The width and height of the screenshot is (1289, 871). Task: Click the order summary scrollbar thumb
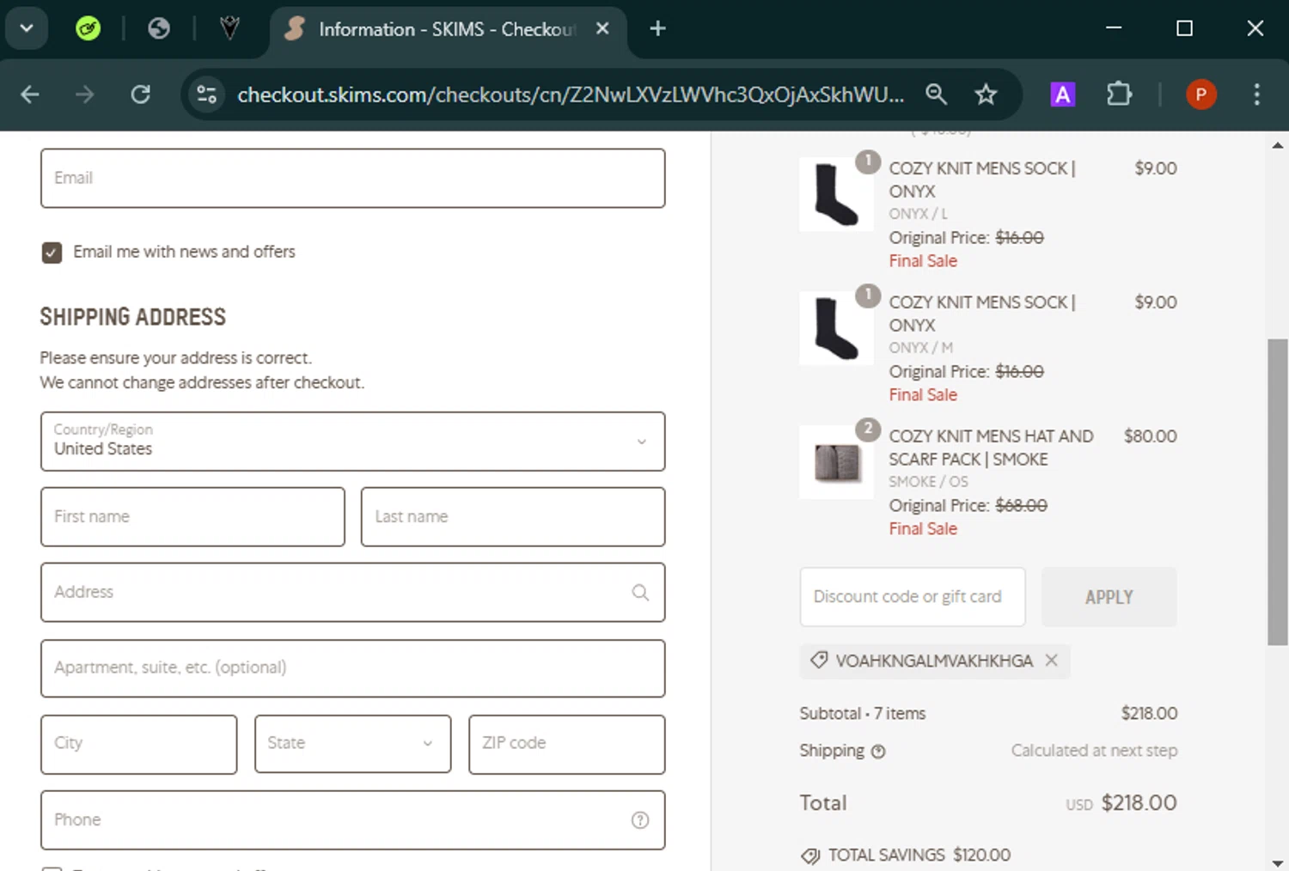[x=1278, y=491]
